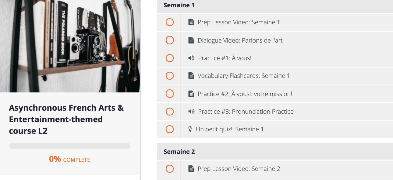Toggle completion circle for Vocabulary Flashcards: Semaine 1
393x180 pixels.
[170, 76]
